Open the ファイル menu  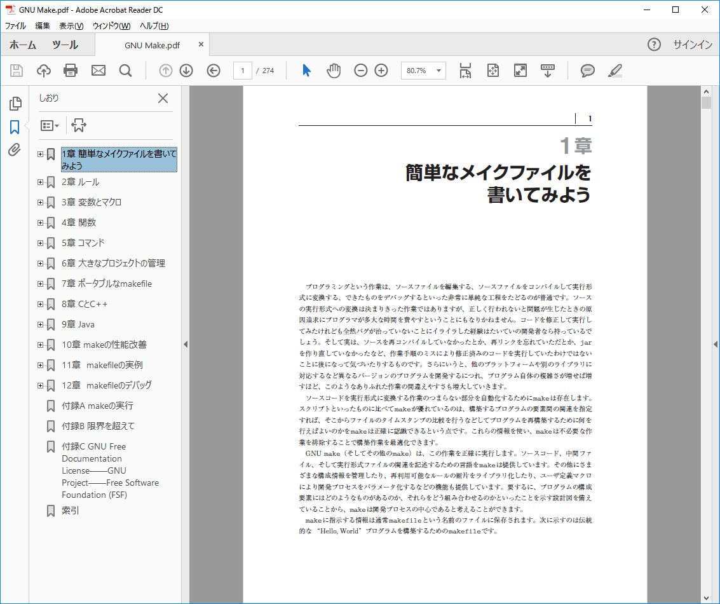(15, 26)
